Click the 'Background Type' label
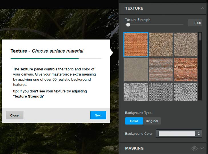Viewport: 208px width, 154px height. pyautogui.click(x=138, y=113)
